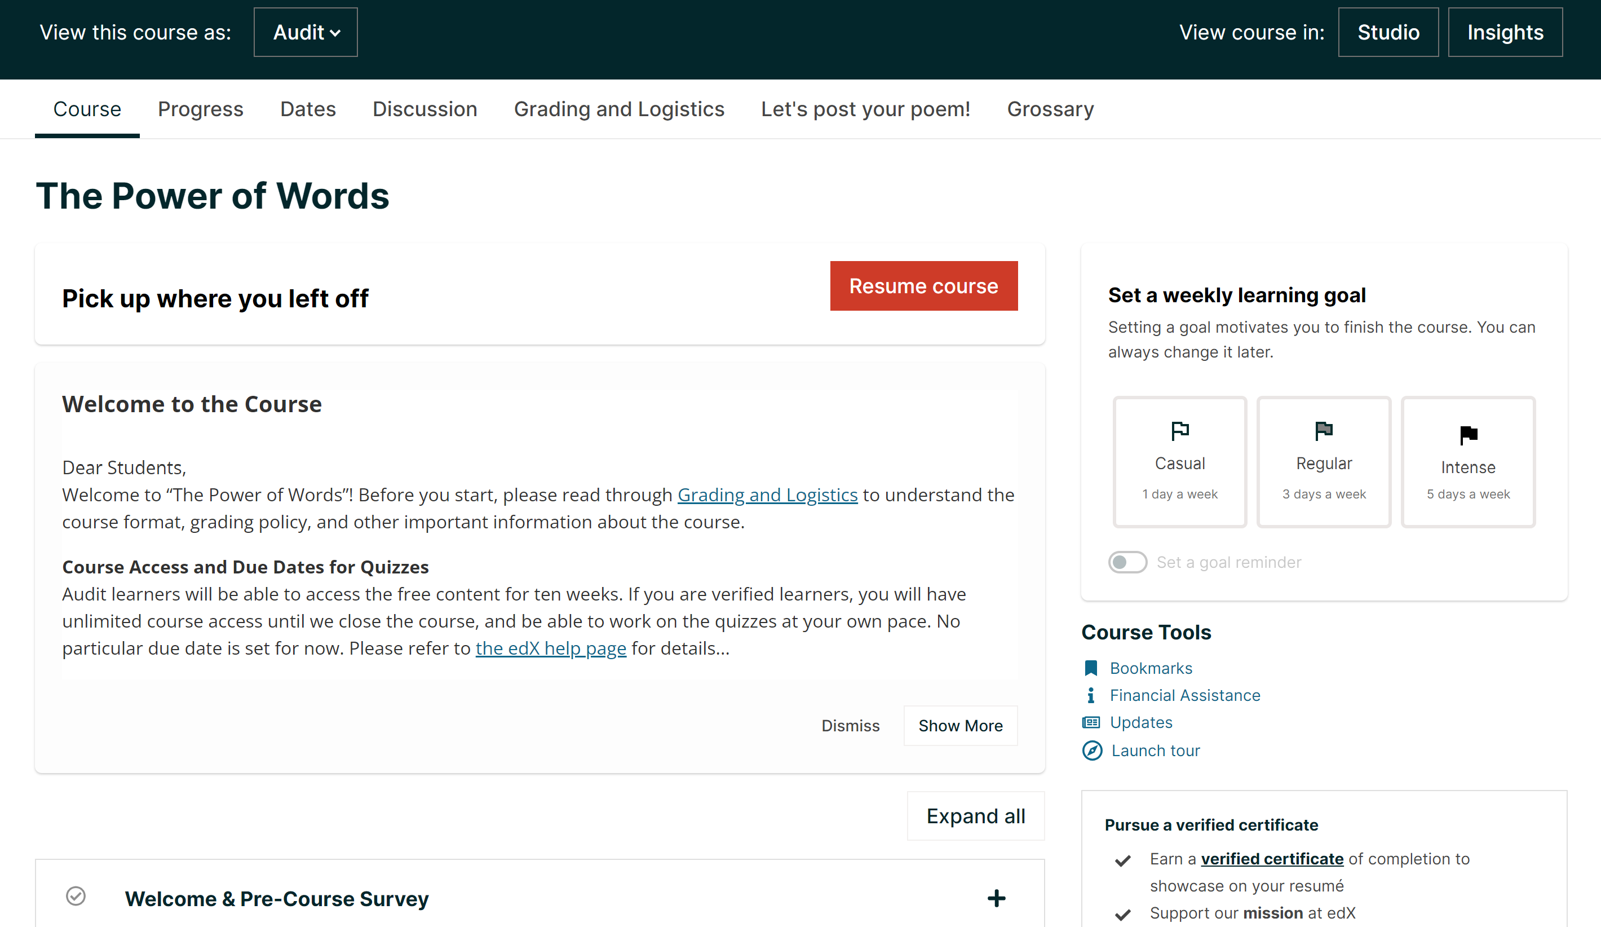Toggle the Set a goal reminder switch
Screen dimensions: 1601x927
[1127, 562]
